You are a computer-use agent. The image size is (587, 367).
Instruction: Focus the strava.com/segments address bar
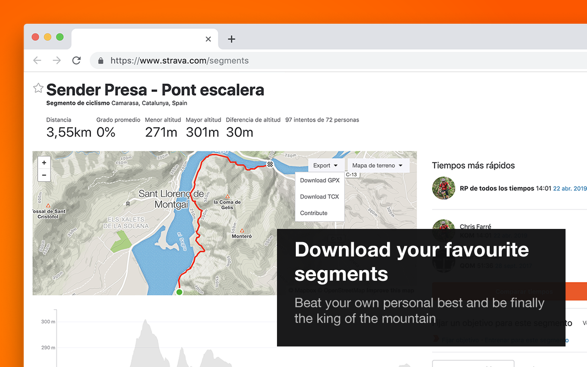pos(339,61)
